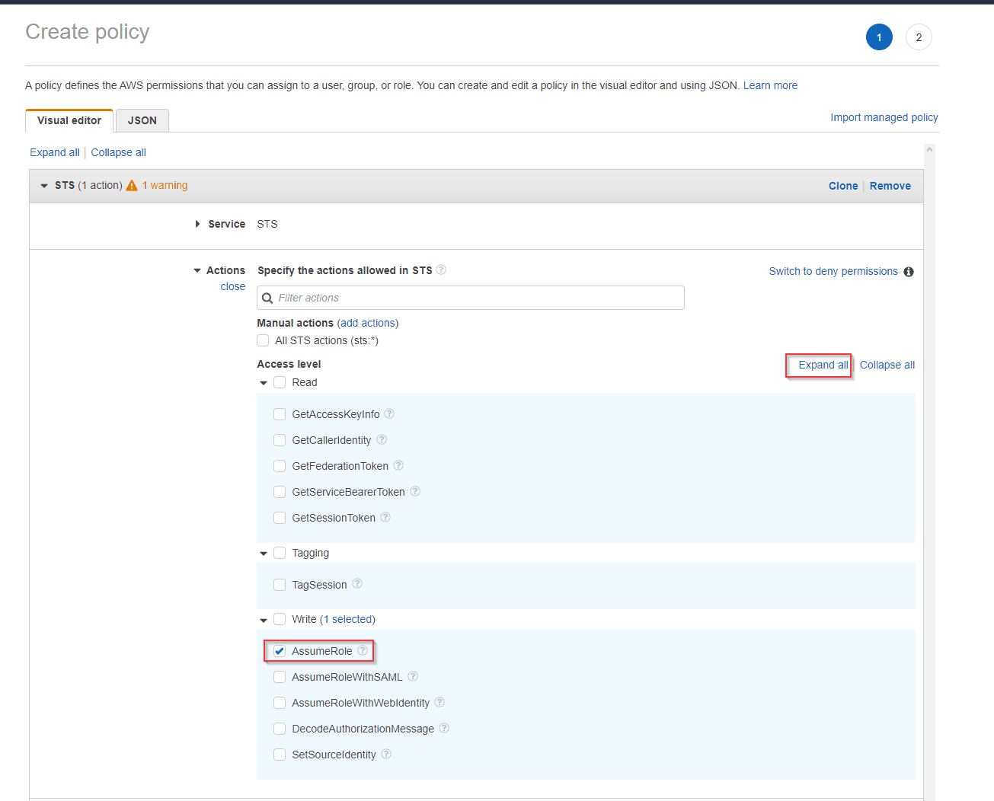Click help icon beside TagSession
This screenshot has width=994, height=801.
(x=357, y=584)
